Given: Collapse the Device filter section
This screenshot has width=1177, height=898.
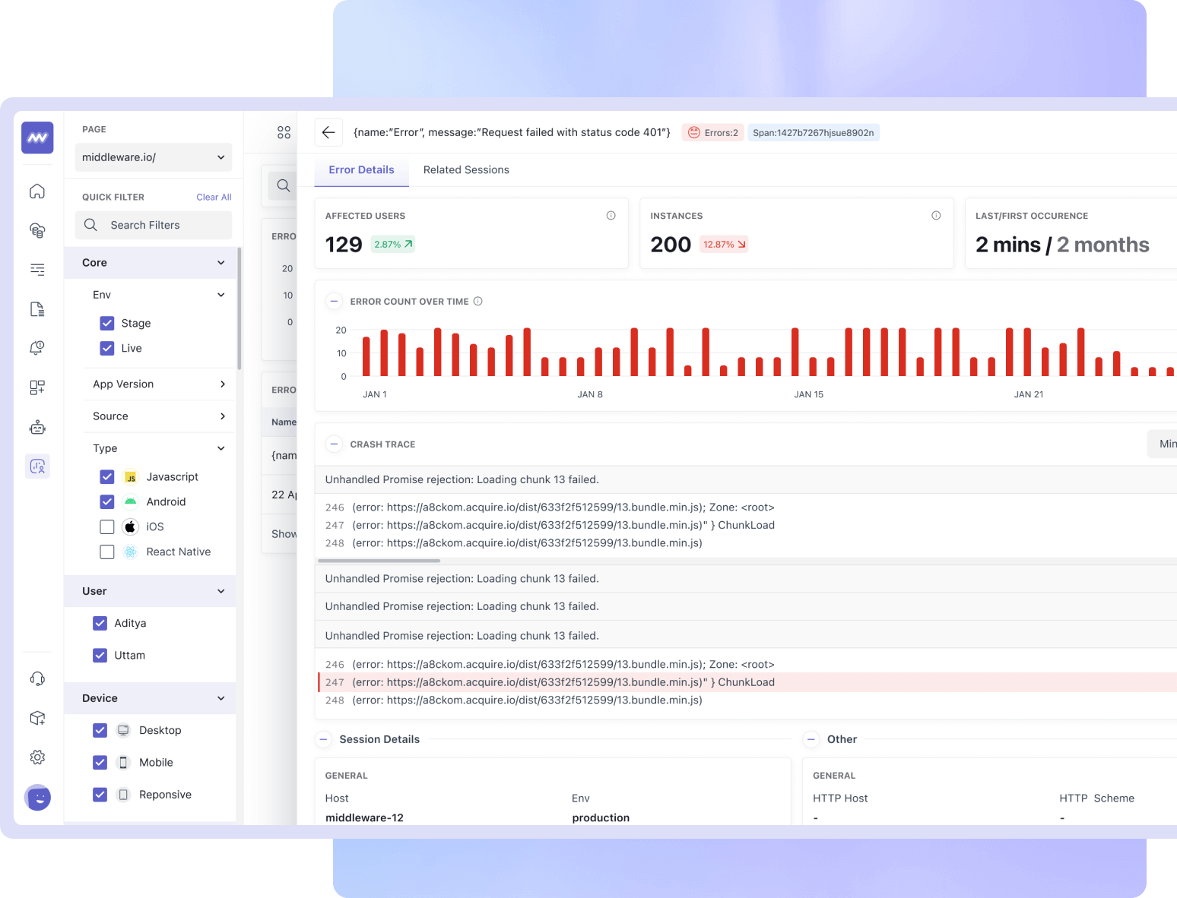Looking at the screenshot, I should (220, 698).
